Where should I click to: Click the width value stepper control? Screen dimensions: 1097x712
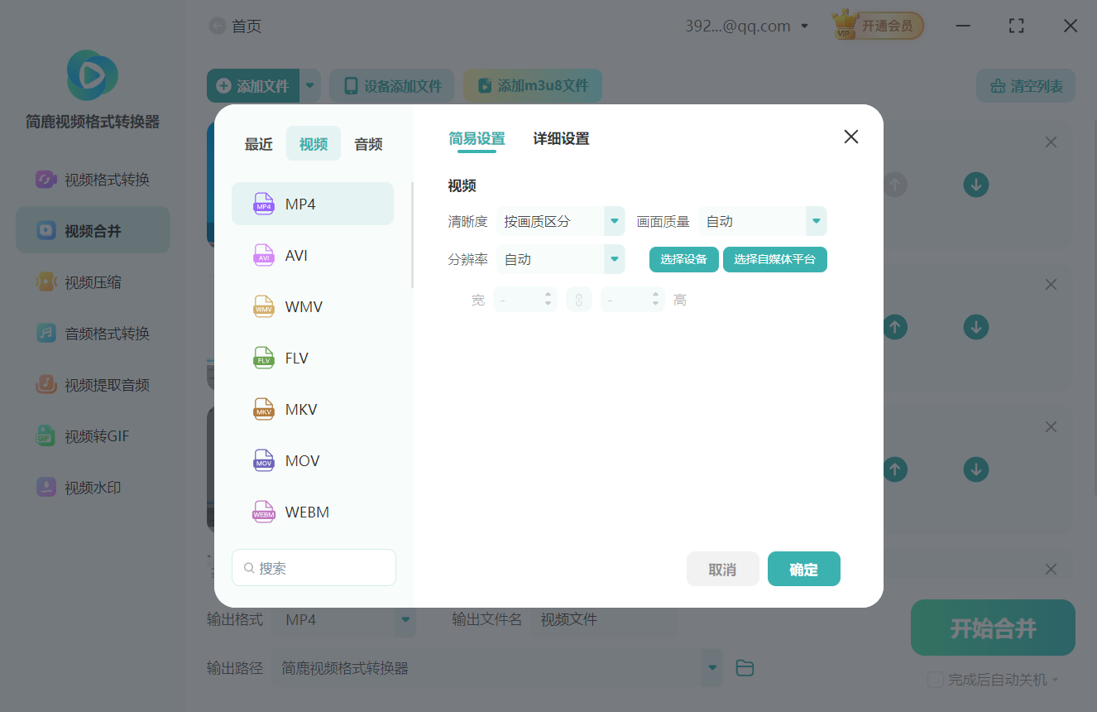547,299
